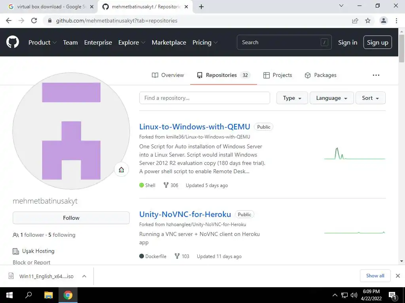Expand options for the Win11 ISO download
This screenshot has height=303, width=405.
(84, 276)
